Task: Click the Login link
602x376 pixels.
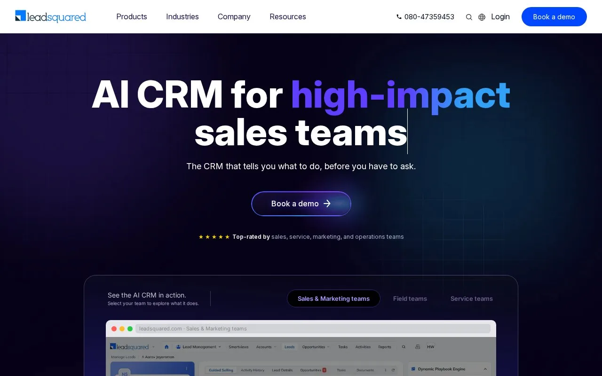Action: [500, 17]
